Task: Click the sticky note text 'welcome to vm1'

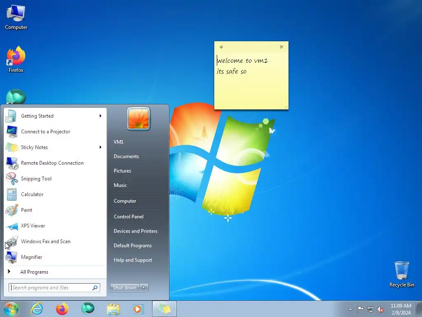Action: (242, 60)
